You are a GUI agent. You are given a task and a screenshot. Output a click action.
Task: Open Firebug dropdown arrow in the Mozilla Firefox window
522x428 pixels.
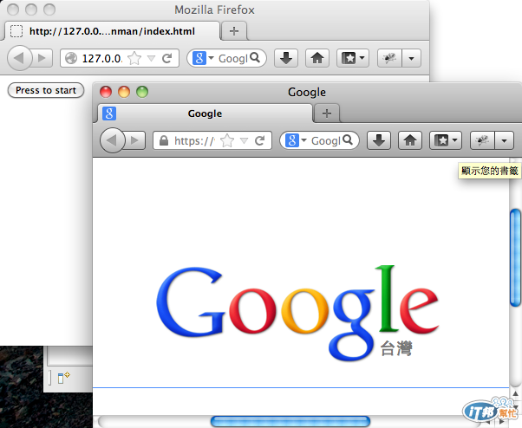point(412,58)
